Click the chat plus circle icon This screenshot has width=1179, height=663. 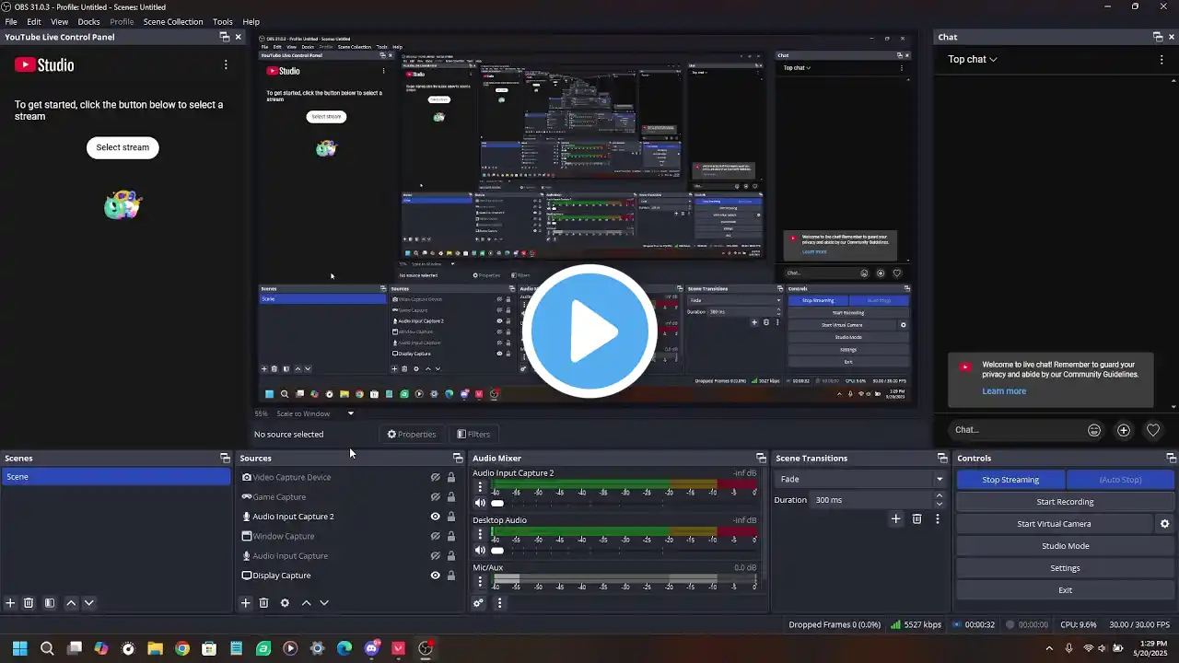point(1124,430)
